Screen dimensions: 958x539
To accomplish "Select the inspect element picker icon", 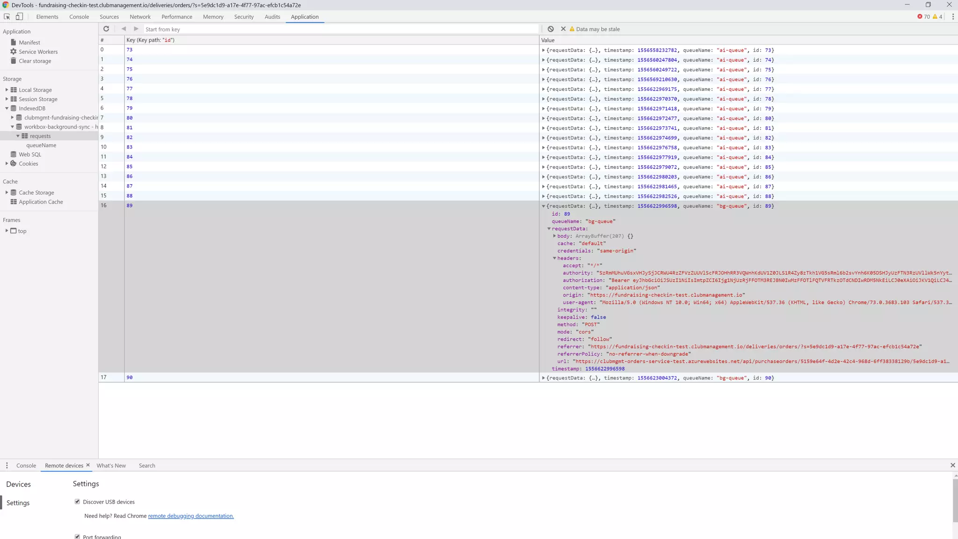I will [x=7, y=17].
